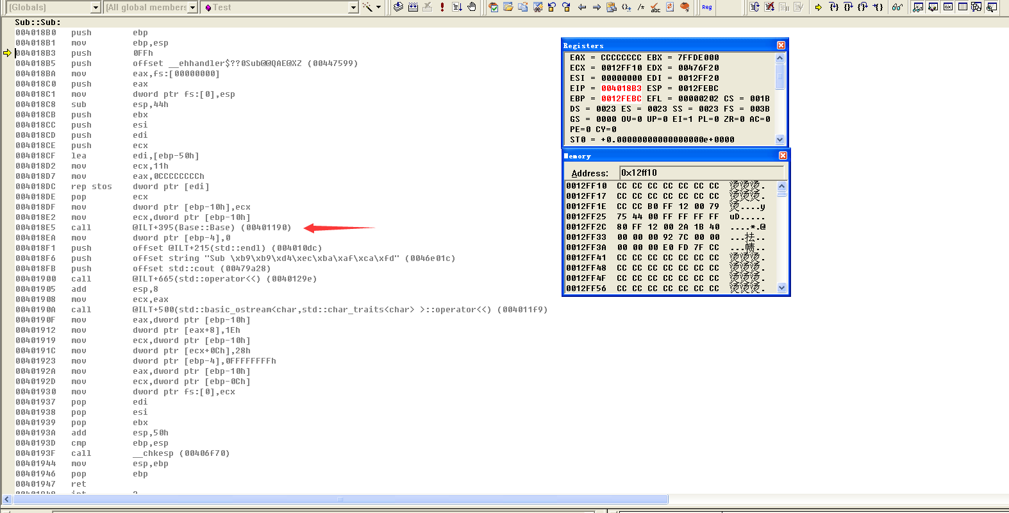Image resolution: width=1009 pixels, height=513 pixels.
Task: Toggle the Registers window toolbar button
Action: [948, 7]
